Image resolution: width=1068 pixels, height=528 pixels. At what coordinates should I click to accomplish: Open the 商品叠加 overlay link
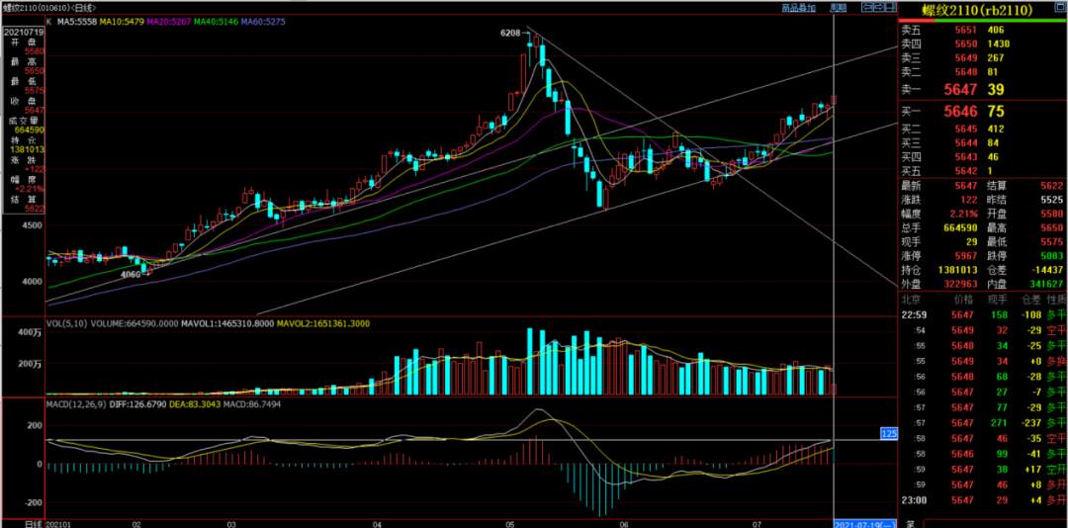[x=798, y=8]
